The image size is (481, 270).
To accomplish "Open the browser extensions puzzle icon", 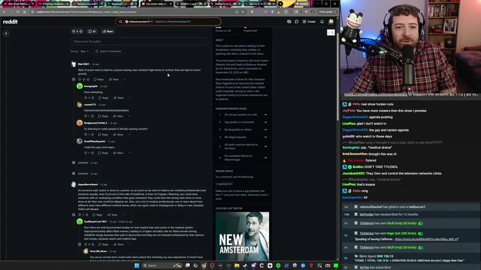I will [x=286, y=12].
